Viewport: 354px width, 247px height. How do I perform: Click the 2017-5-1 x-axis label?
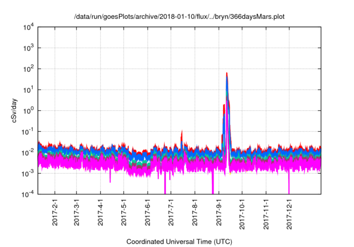pos(123,212)
